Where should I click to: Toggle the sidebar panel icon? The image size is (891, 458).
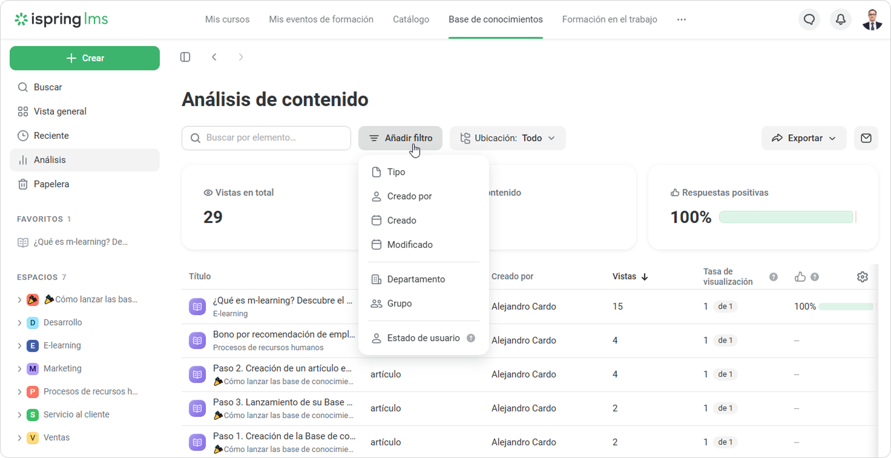tap(185, 57)
